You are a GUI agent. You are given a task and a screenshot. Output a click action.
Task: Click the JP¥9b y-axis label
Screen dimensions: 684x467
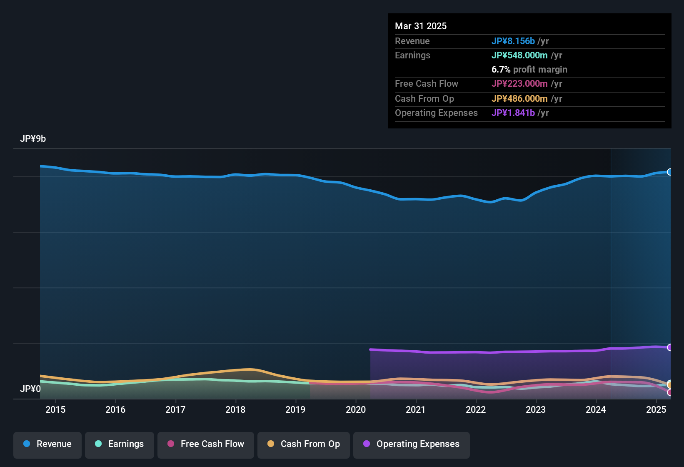coord(33,139)
